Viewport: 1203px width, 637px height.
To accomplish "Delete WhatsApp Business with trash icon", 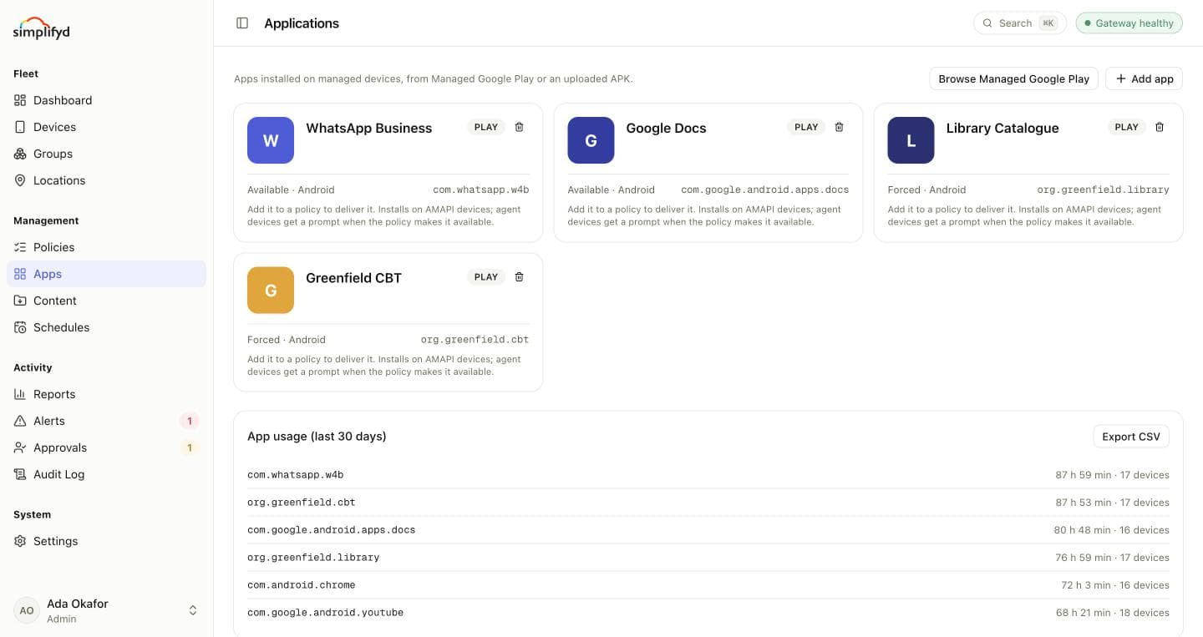I will click(x=519, y=127).
